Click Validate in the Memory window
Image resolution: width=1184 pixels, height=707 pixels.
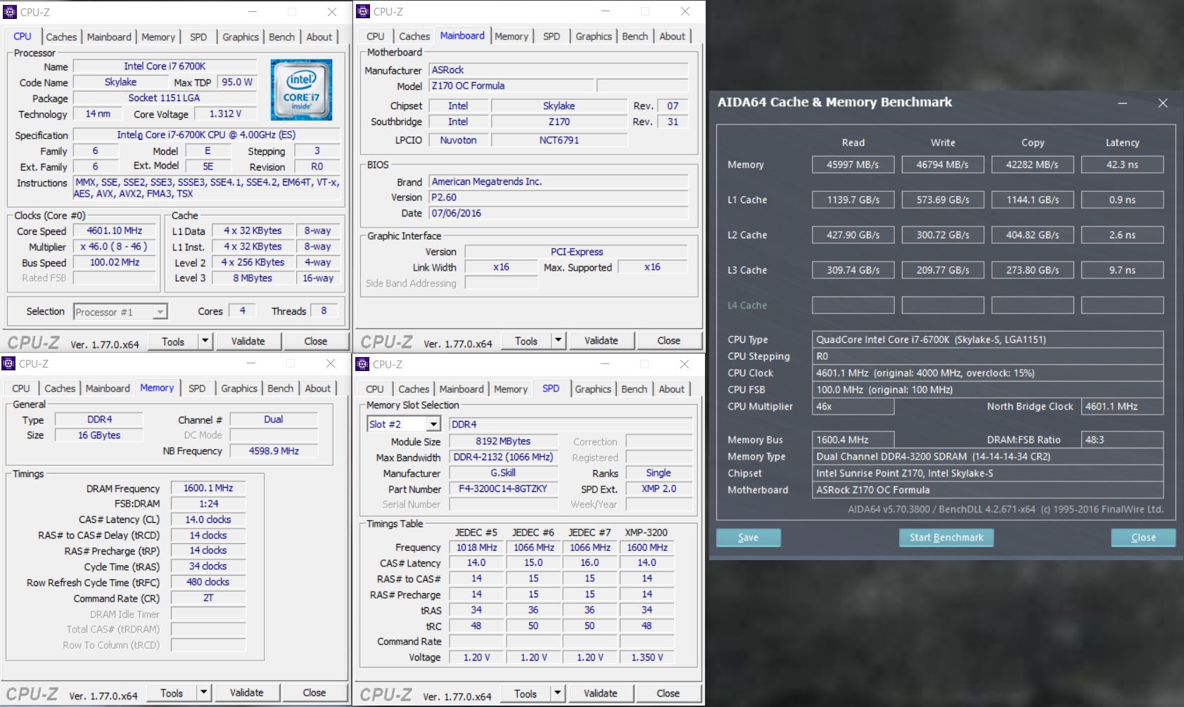pos(247,692)
